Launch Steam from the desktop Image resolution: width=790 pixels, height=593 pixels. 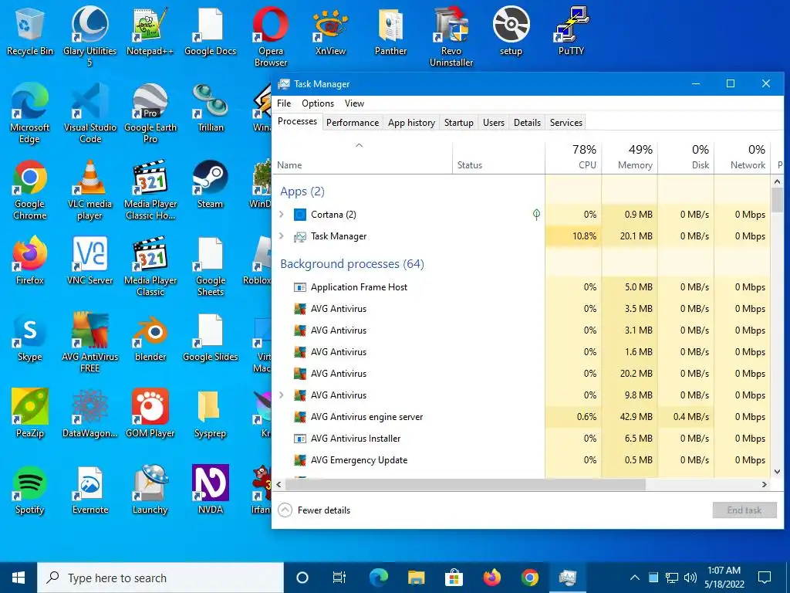click(x=210, y=185)
